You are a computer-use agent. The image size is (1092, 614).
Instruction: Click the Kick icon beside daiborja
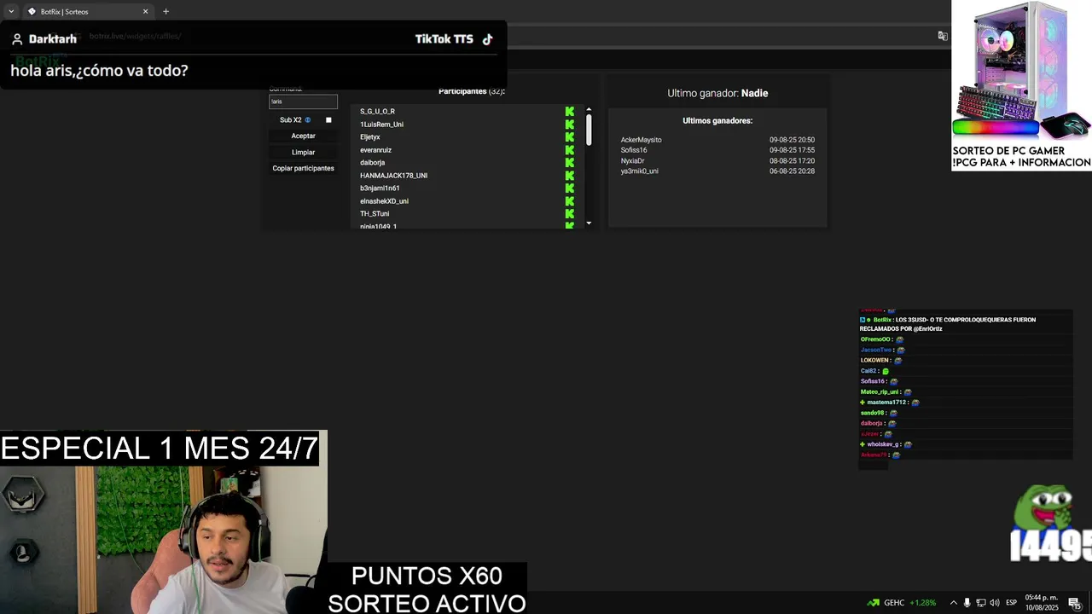coord(570,163)
